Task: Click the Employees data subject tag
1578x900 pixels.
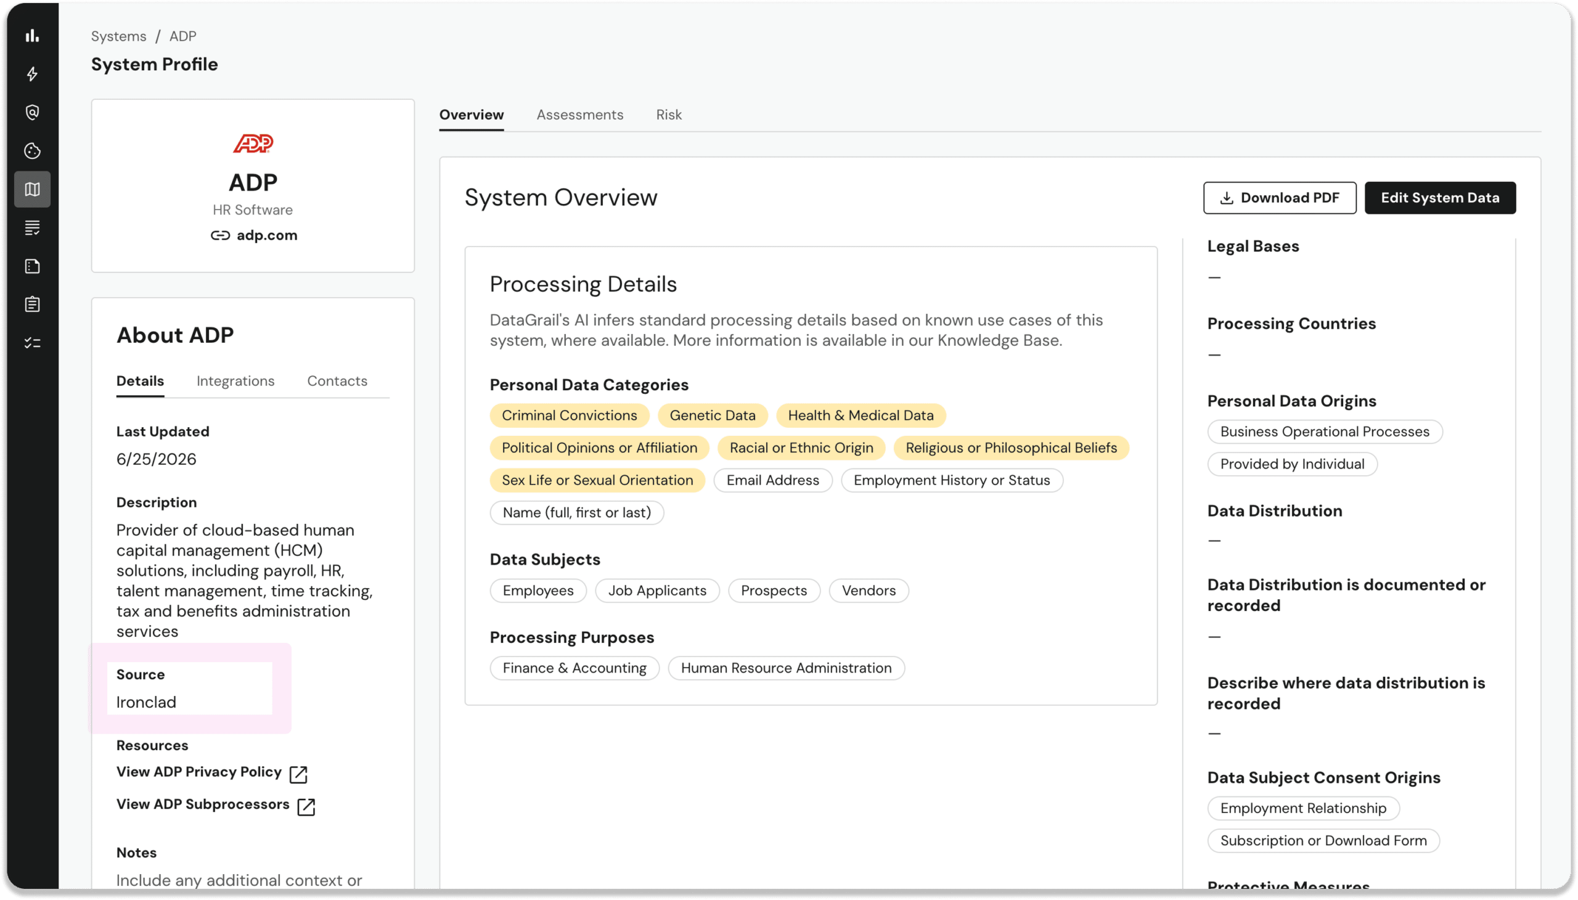Action: [538, 591]
